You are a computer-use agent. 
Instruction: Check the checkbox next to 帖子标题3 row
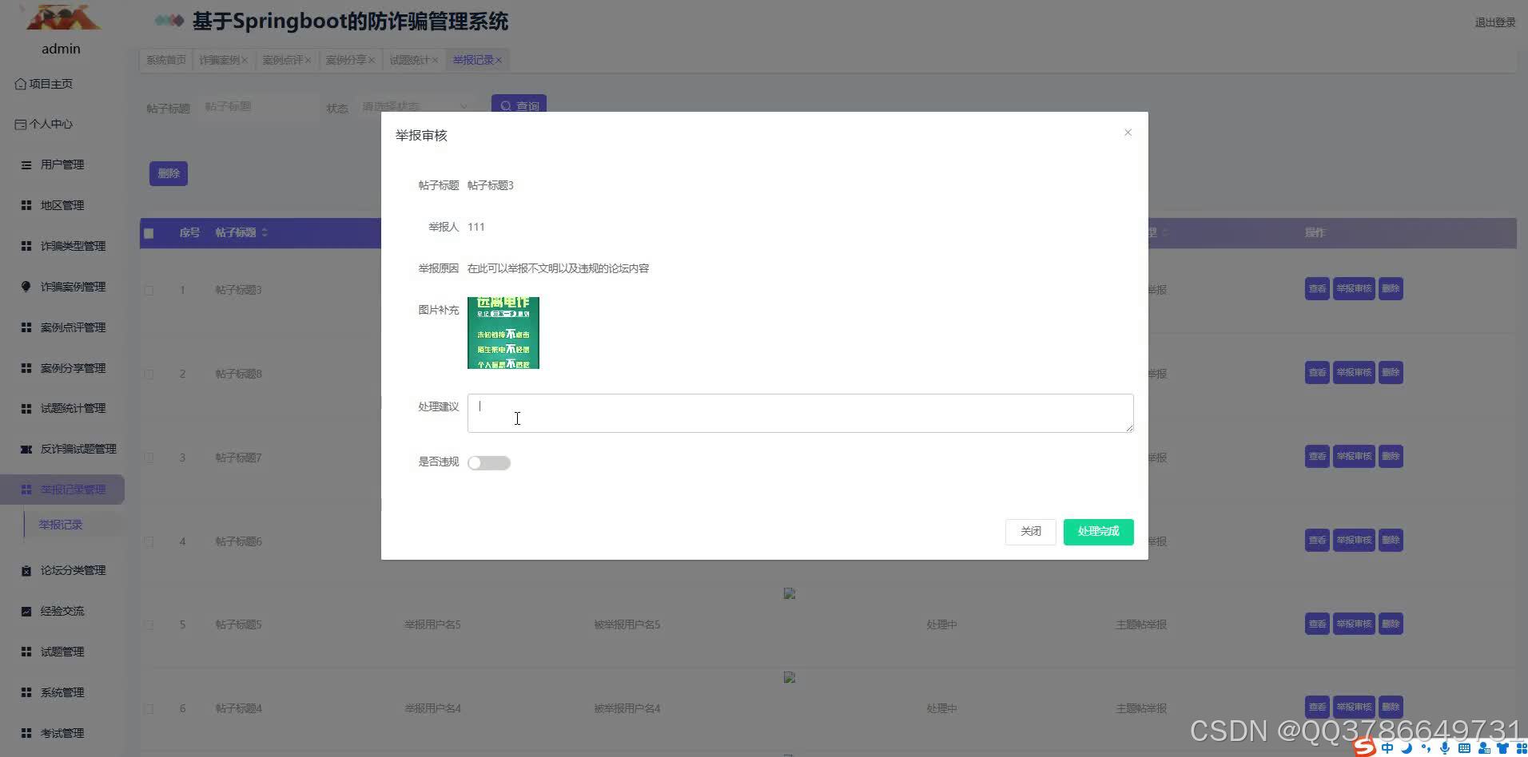coord(149,290)
